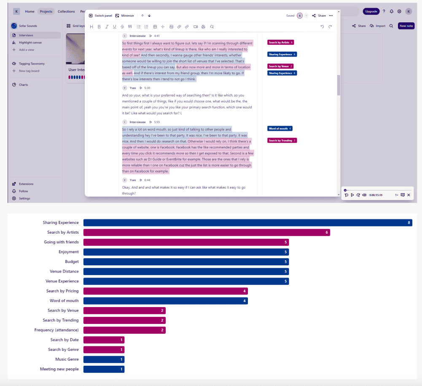The height and width of the screenshot is (386, 422).
Task: Open the Projects tab
Action: (x=46, y=11)
